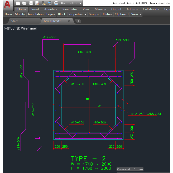This screenshot has width=173, height=173.
Task: Open the [Top] view controls menu
Action: 12,28
